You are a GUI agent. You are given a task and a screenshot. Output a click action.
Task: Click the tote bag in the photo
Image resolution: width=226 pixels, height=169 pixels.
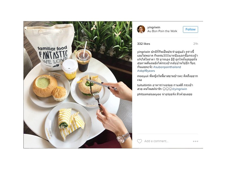point(50,47)
